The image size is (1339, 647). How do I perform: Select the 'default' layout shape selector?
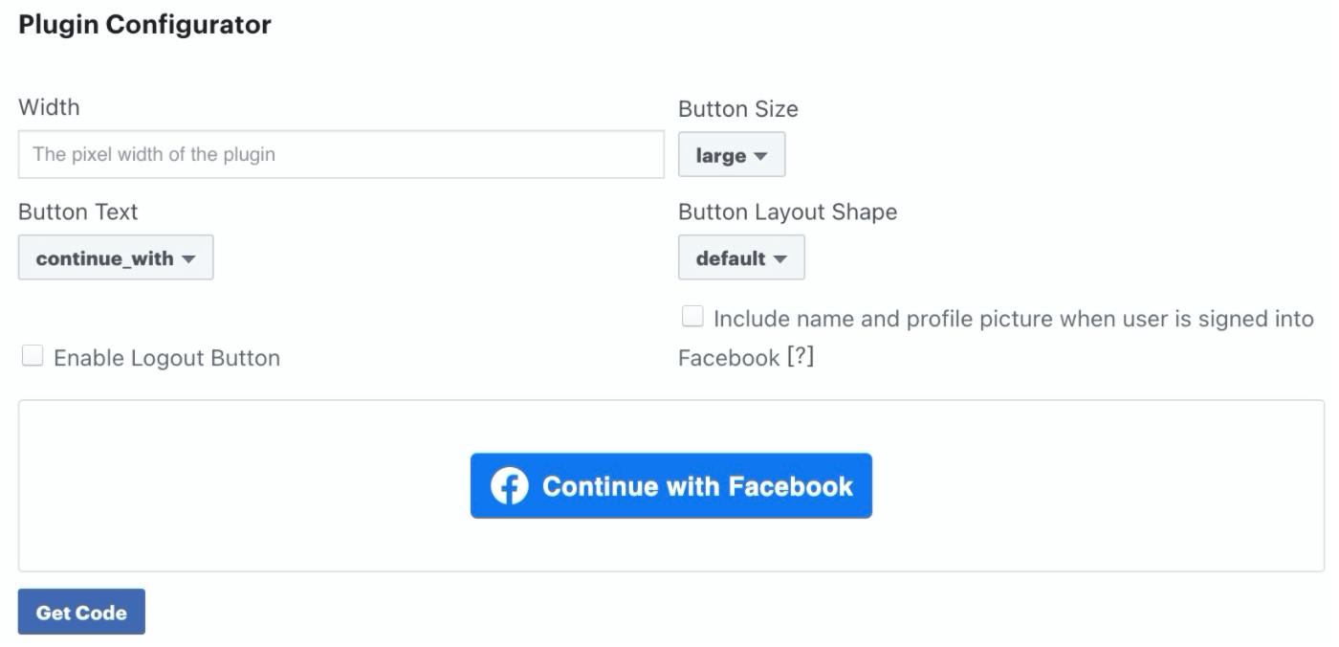pos(741,257)
